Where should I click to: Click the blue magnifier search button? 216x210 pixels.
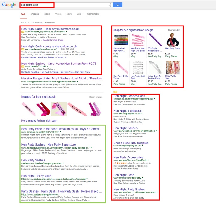click(117, 5)
